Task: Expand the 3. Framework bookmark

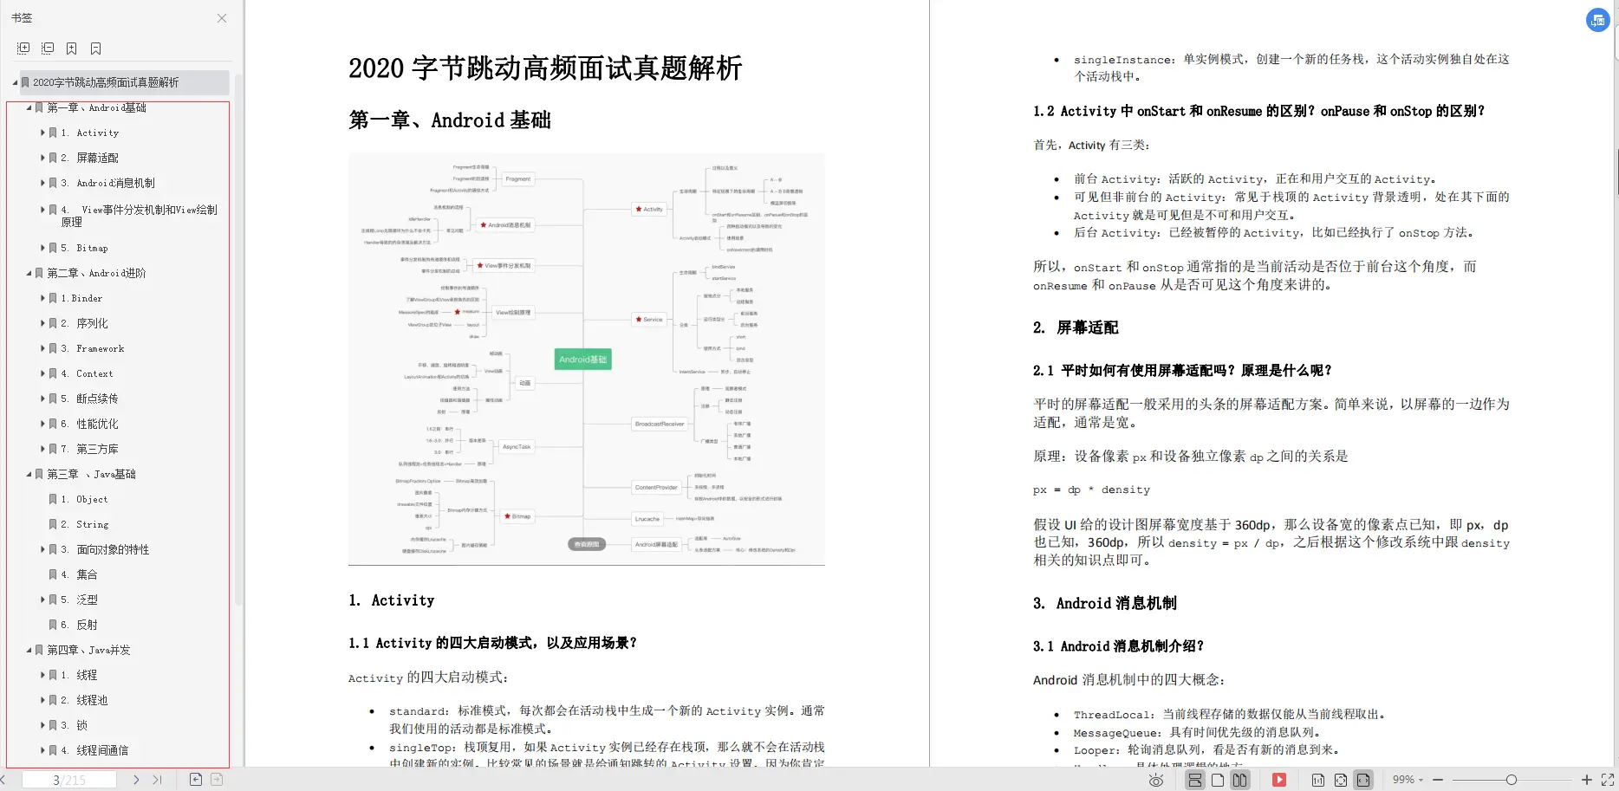Action: (42, 348)
